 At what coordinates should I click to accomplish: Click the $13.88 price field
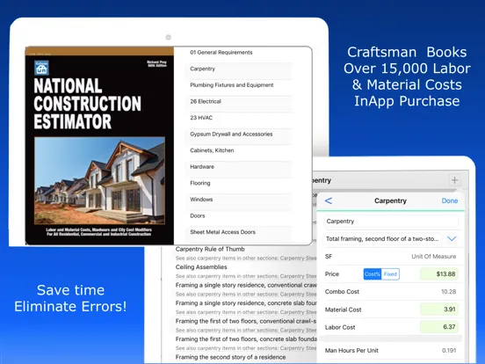click(439, 274)
